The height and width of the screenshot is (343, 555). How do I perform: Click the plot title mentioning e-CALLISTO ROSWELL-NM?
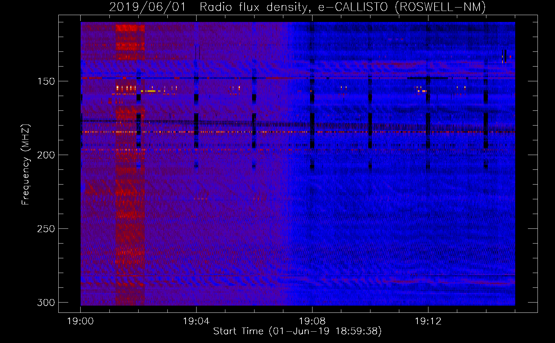297,7
